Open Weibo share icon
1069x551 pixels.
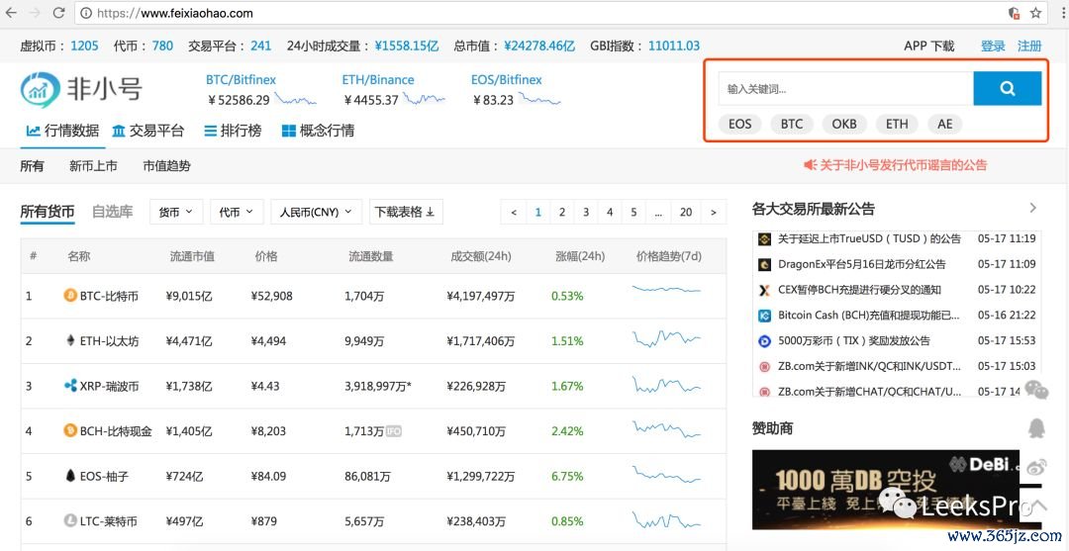click(1037, 467)
